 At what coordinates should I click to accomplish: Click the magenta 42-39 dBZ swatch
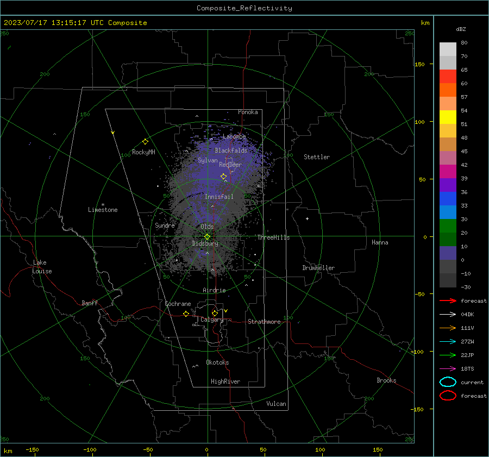point(448,172)
